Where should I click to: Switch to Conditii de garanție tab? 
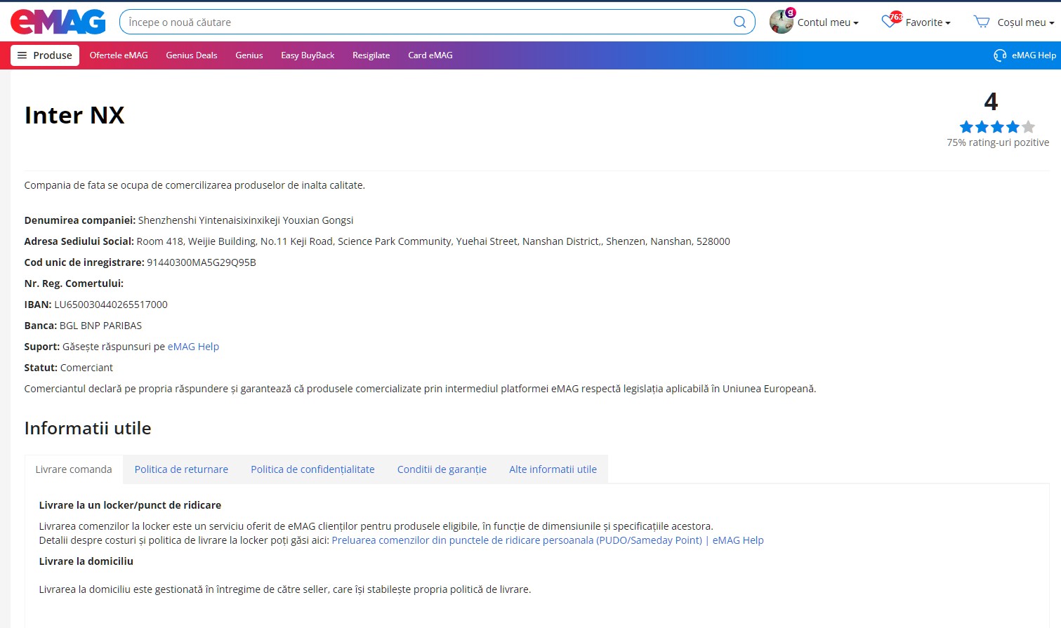442,469
